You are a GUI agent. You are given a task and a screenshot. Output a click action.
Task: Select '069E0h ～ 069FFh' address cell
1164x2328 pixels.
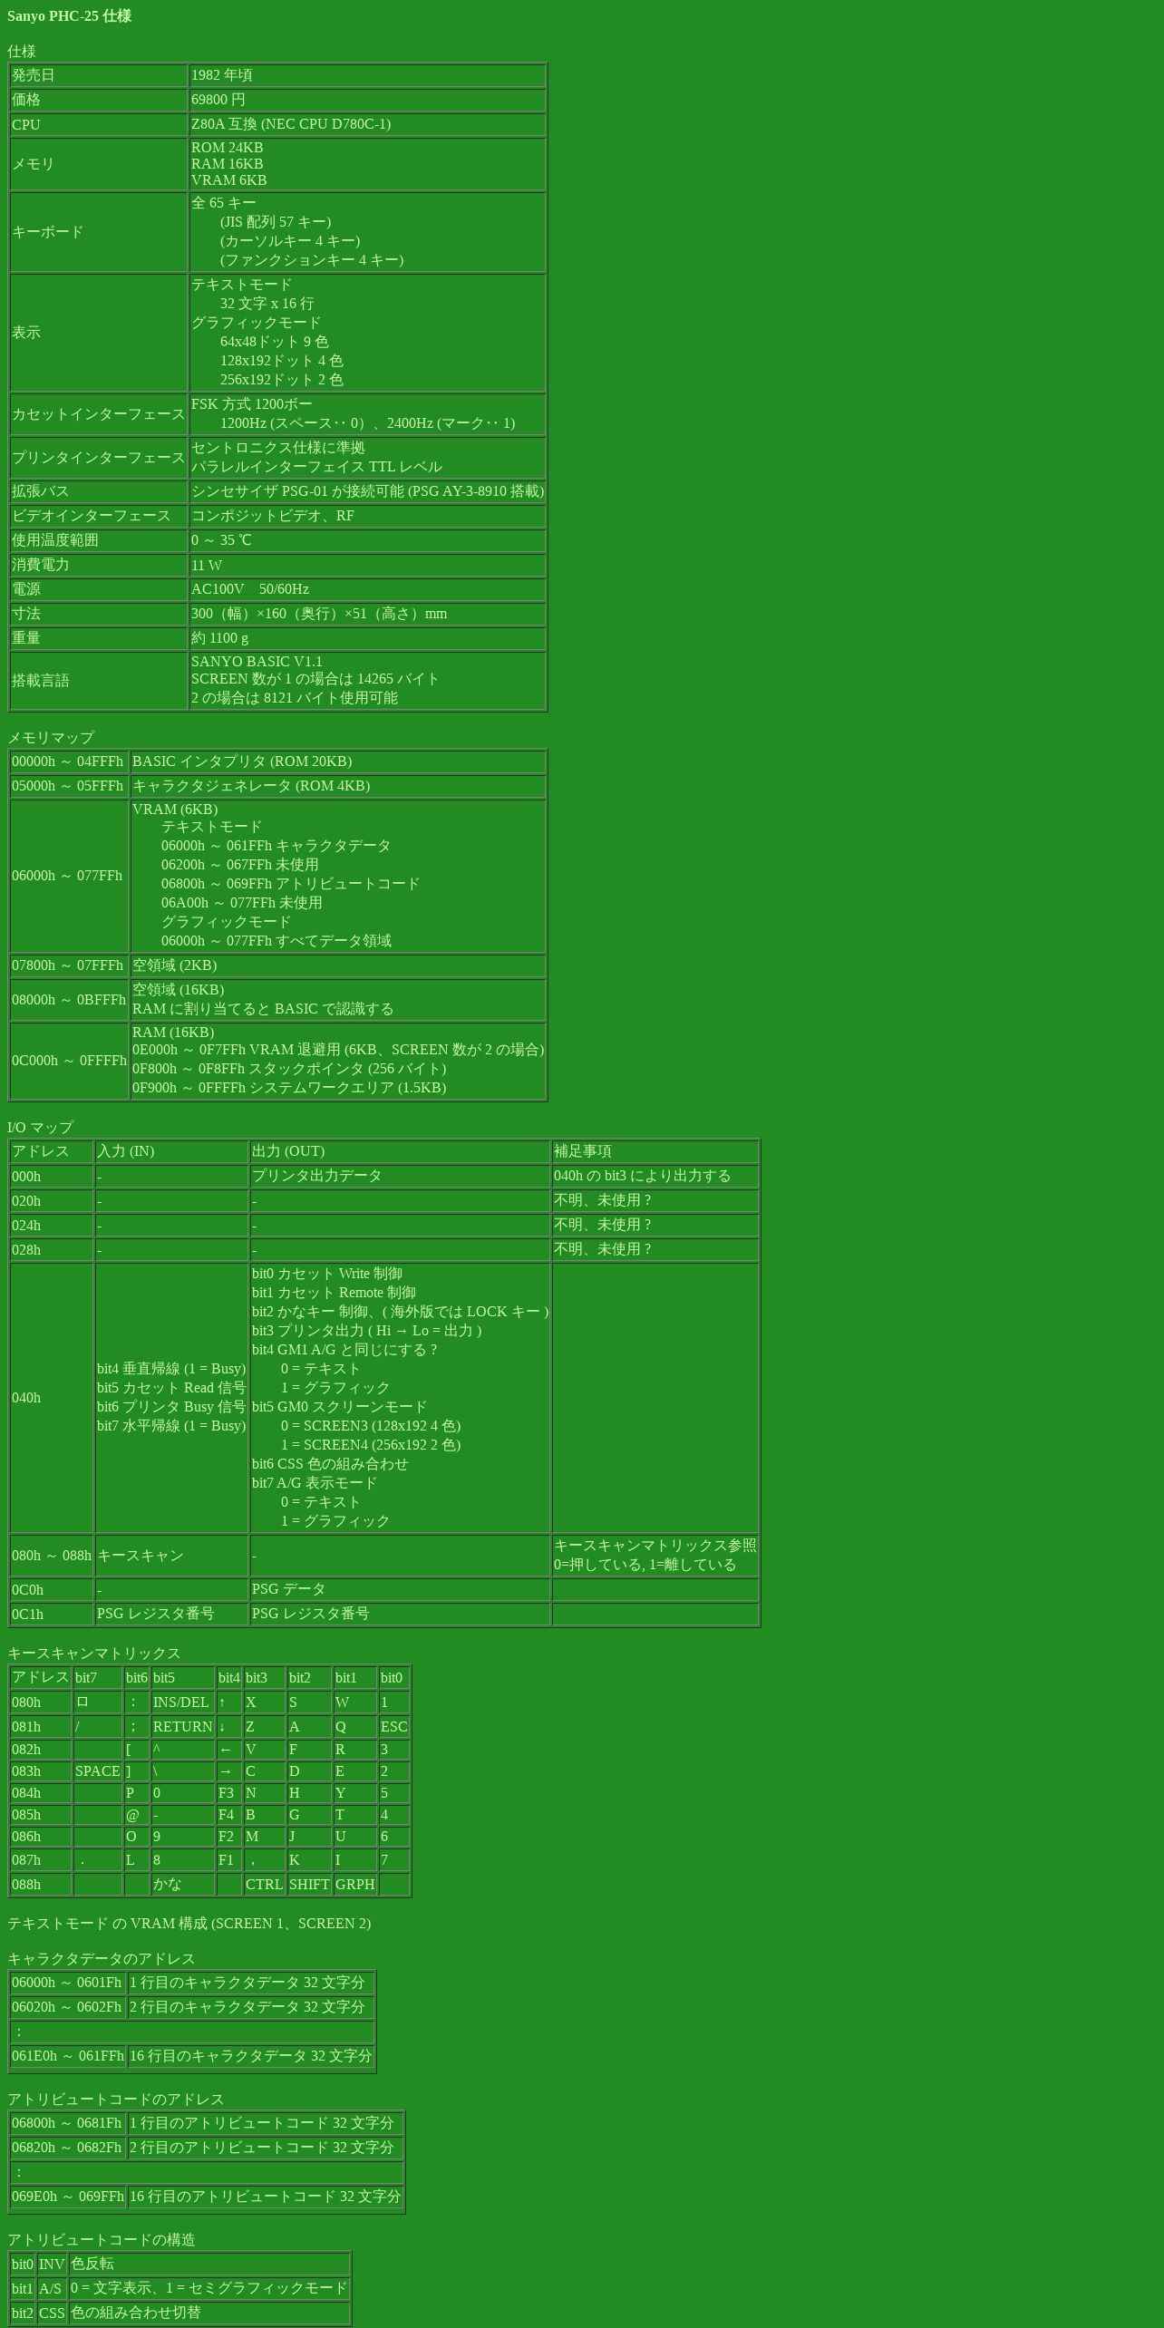point(68,2197)
